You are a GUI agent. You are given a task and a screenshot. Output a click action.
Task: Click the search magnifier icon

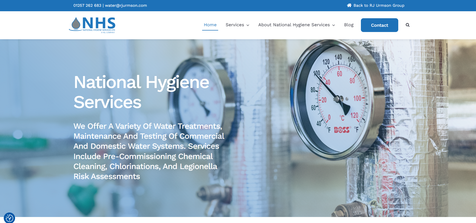pyautogui.click(x=408, y=25)
